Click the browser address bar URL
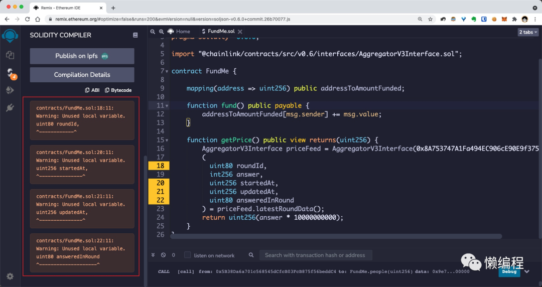This screenshot has width=542, height=287. (173, 19)
